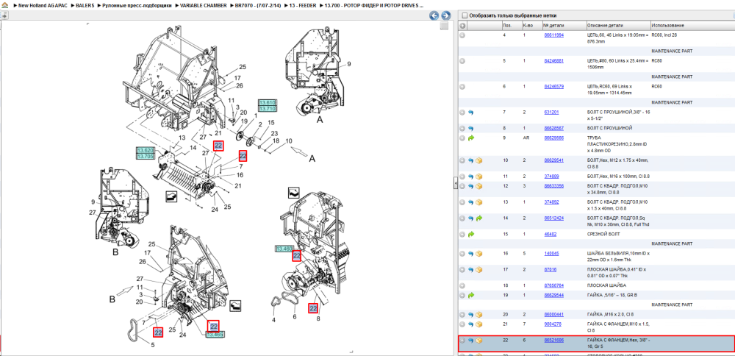735x356 pixels.
Task: Select callout number 15 in the diagram
Action: tap(271, 122)
